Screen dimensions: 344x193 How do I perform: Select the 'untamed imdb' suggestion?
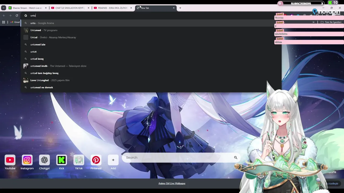click(151, 66)
